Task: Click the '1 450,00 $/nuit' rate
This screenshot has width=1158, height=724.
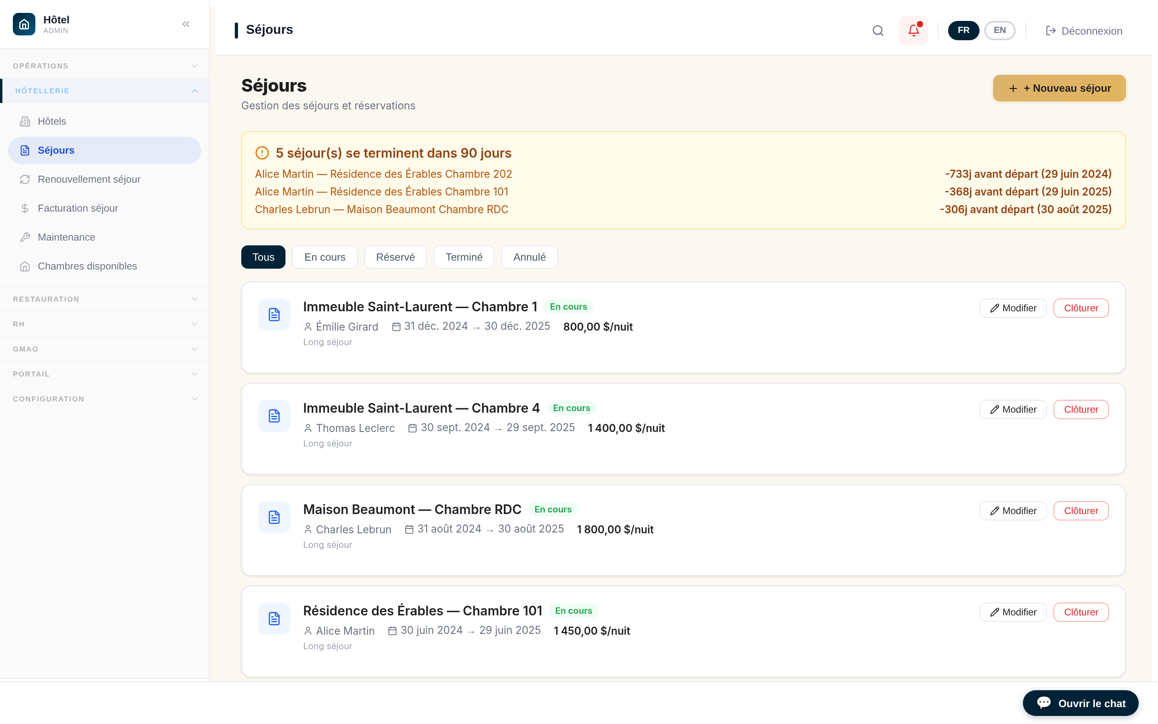Action: [x=591, y=631]
